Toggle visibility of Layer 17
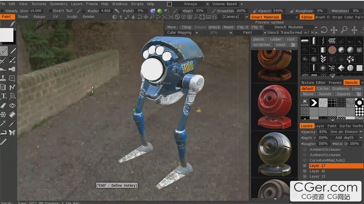364x204 pixels. pos(305,166)
